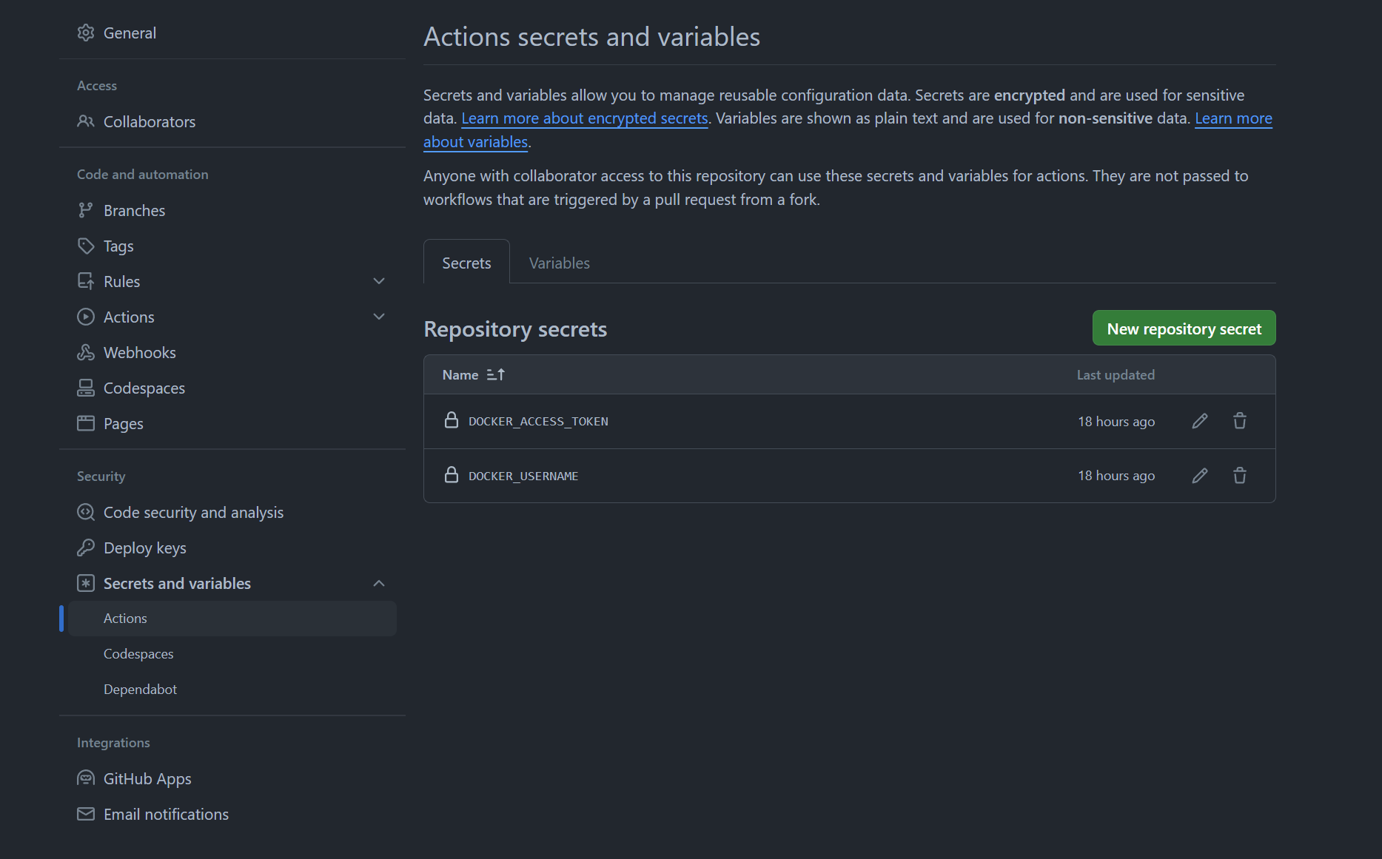Open Webhooks settings

[140, 352]
